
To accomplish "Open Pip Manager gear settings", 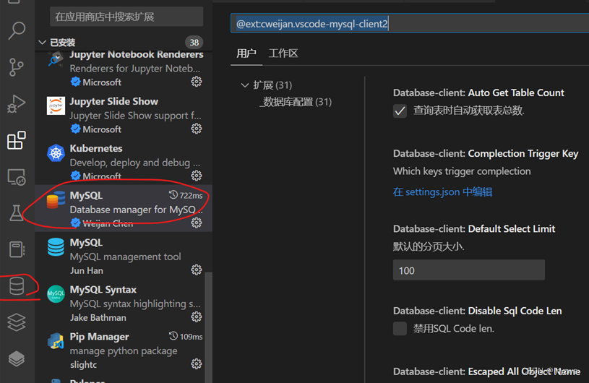I will point(197,364).
